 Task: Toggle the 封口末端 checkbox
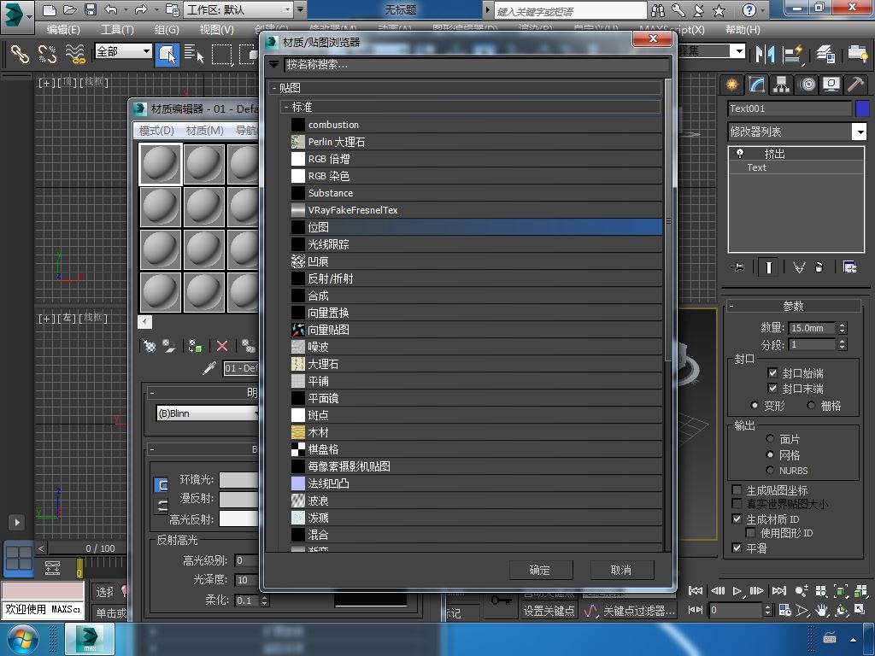(x=772, y=388)
